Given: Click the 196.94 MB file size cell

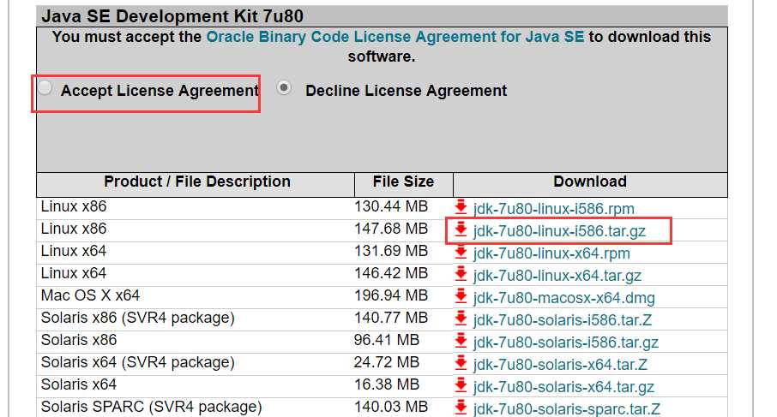Looking at the screenshot, I should click(390, 295).
